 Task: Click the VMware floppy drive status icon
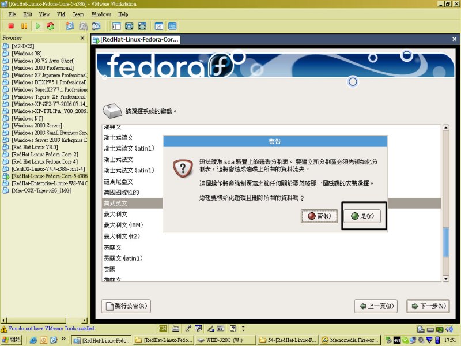click(430, 329)
